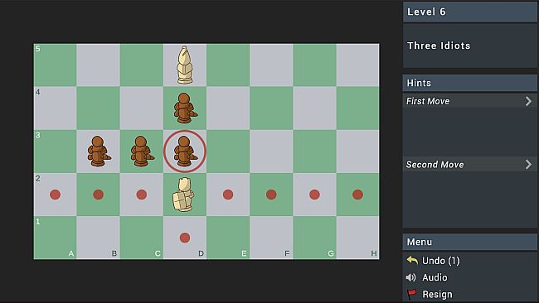Click the Level 6 header
This screenshot has width=539, height=303.
coord(469,12)
